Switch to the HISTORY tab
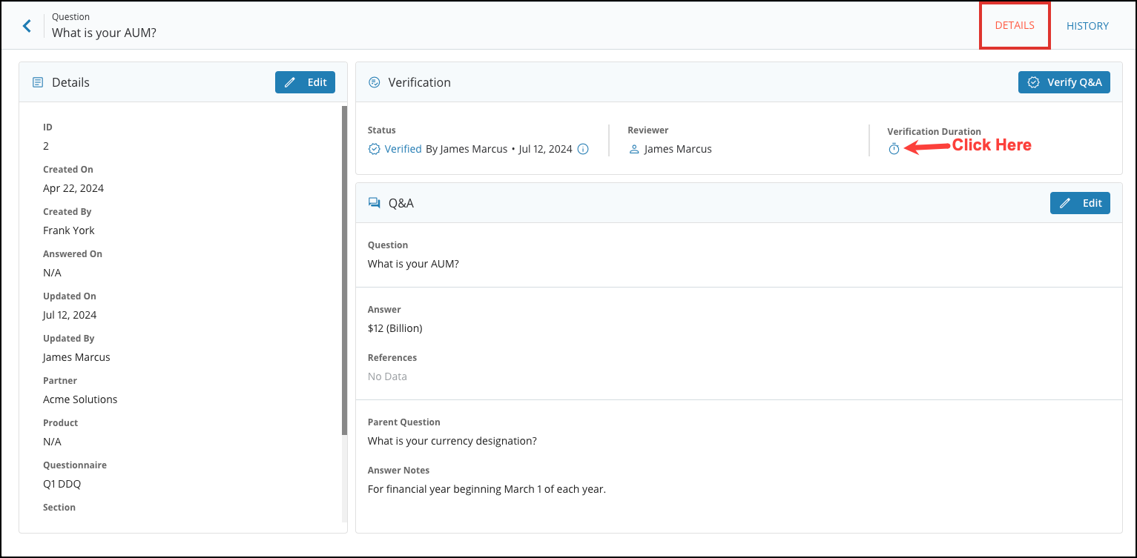 [1087, 25]
